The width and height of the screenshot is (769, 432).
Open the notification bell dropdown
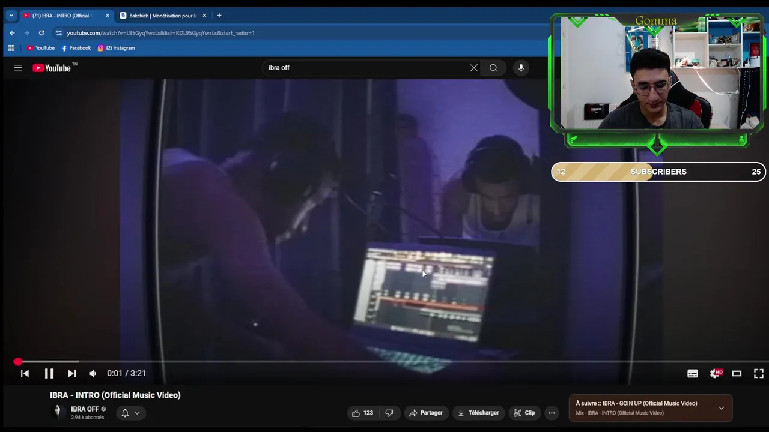point(130,413)
